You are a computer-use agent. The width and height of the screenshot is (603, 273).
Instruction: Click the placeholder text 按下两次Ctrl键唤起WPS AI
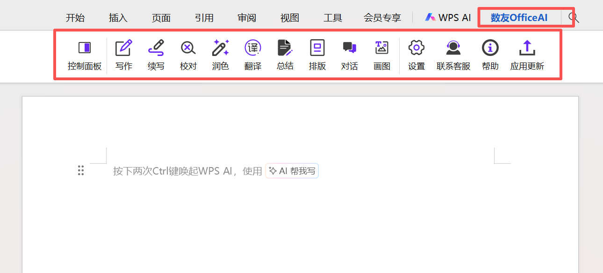click(x=172, y=171)
